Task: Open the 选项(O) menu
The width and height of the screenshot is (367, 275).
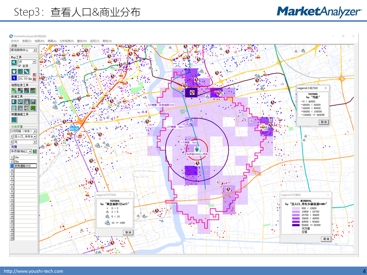Action: click(x=94, y=41)
